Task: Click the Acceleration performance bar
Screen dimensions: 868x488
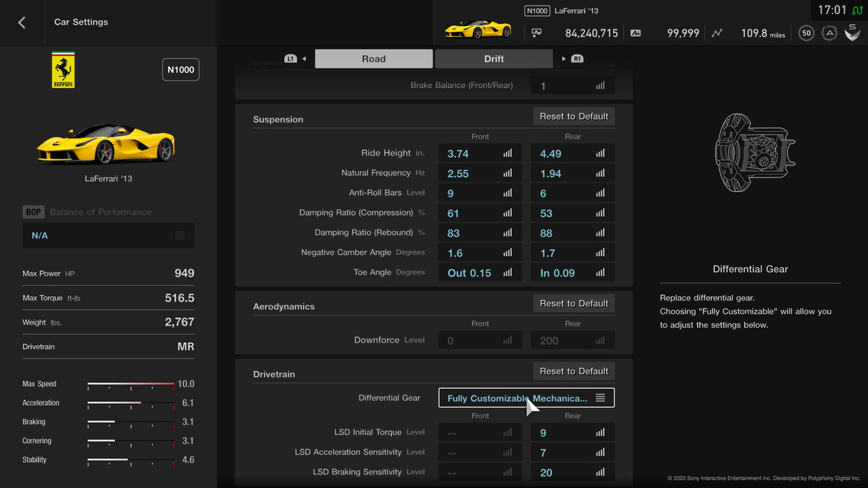Action: [x=131, y=403]
